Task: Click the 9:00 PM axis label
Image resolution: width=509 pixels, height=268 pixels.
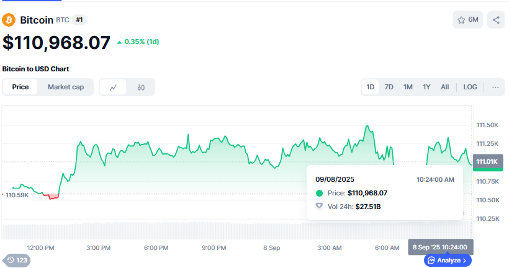Action: 214,248
